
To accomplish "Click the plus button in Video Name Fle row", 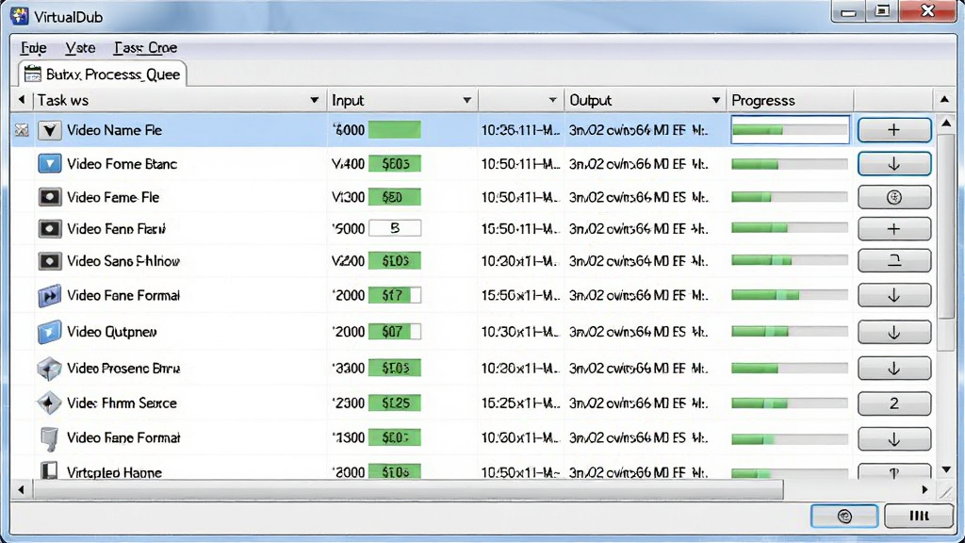I will pyautogui.click(x=894, y=130).
